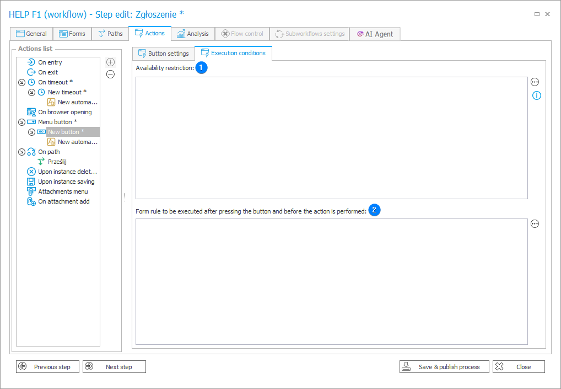Click the disk icon on Upon instance saving
The width and height of the screenshot is (561, 389).
click(x=30, y=181)
